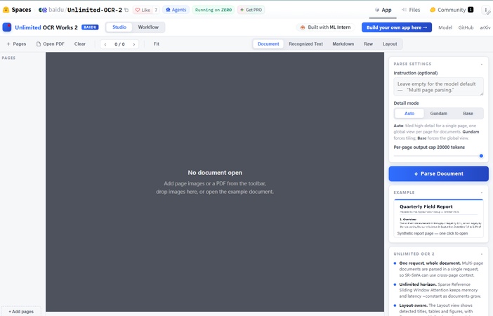493x316 pixels.
Task: Go to next page with right chevron
Action: click(x=134, y=44)
